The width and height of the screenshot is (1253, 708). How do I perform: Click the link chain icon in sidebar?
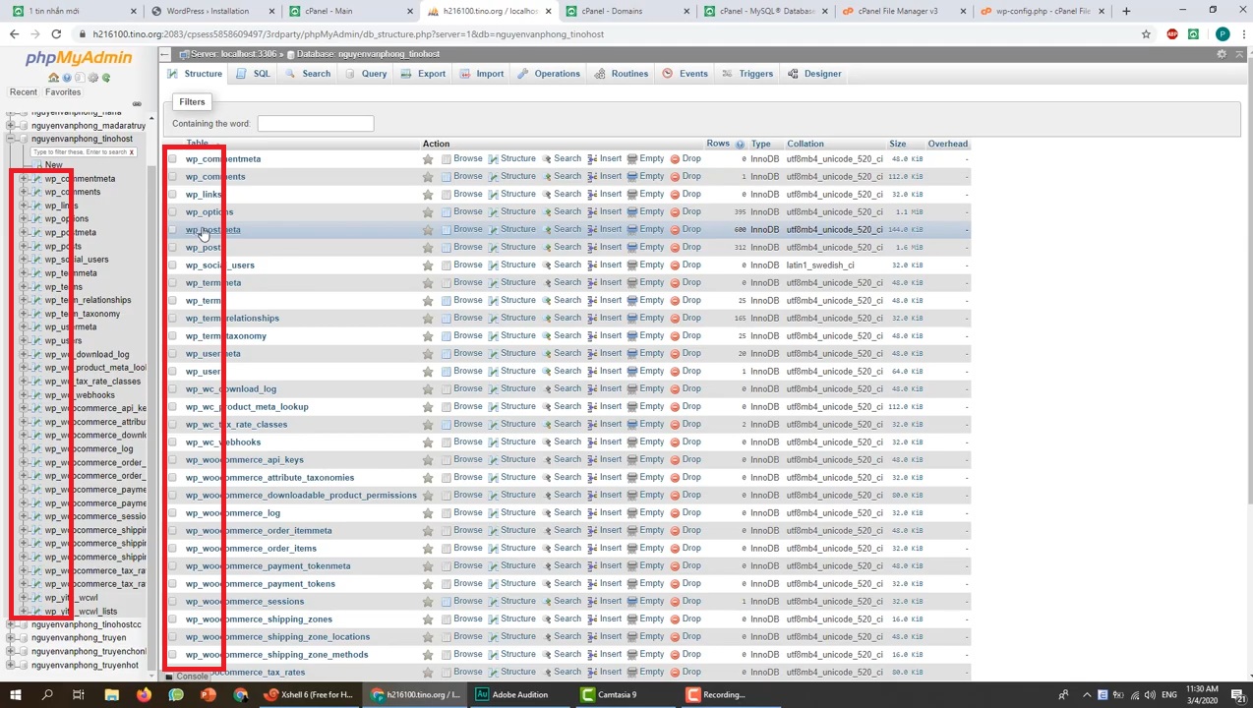click(x=137, y=103)
